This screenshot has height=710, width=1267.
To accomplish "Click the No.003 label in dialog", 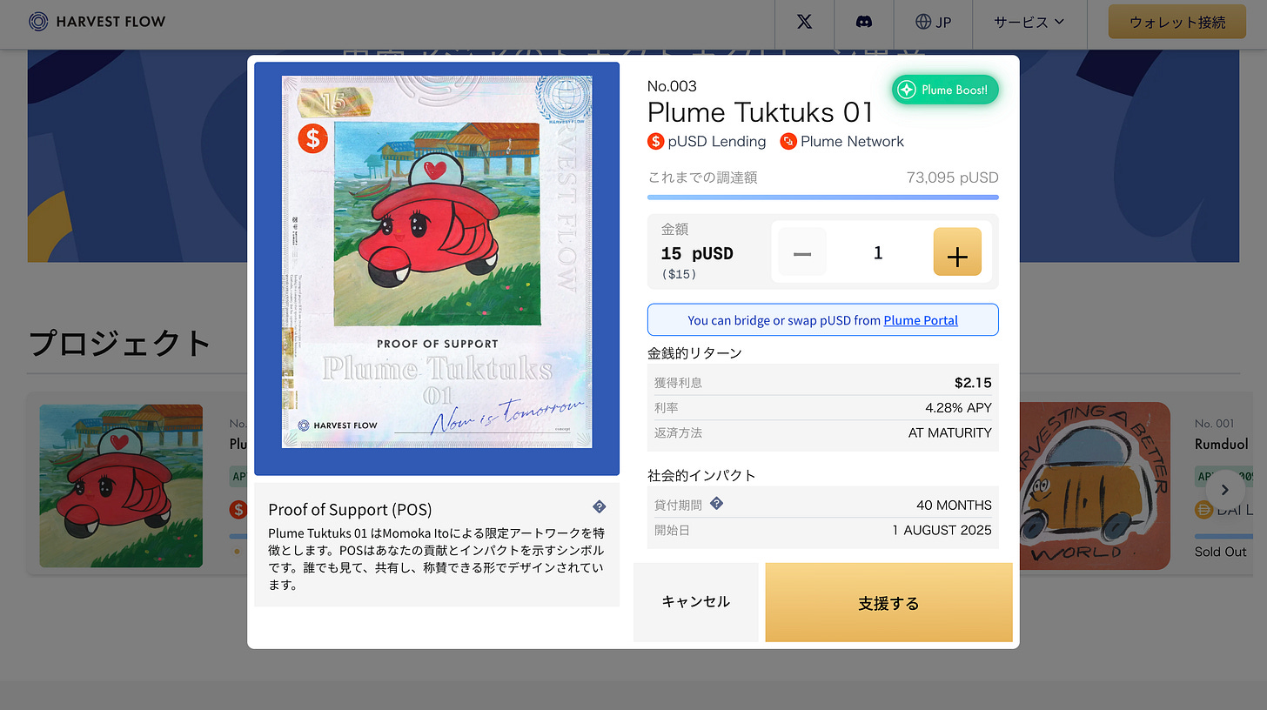I will (x=672, y=85).
